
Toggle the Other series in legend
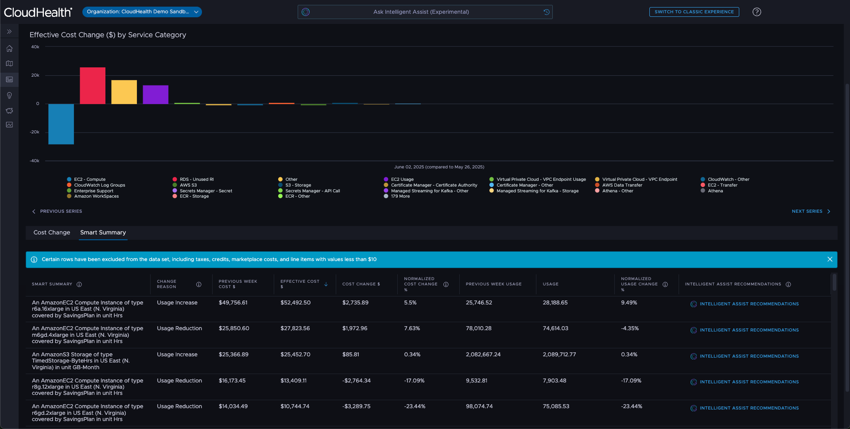[x=288, y=179]
